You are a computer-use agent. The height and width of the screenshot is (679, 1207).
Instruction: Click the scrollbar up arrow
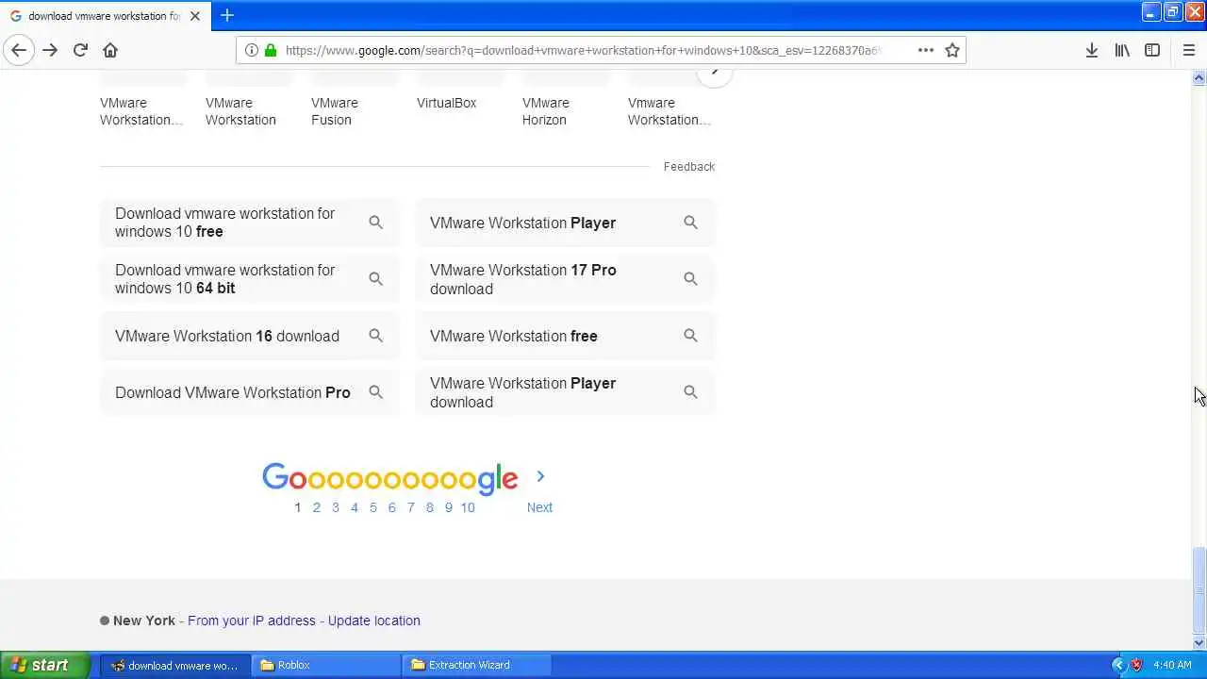pos(1199,78)
